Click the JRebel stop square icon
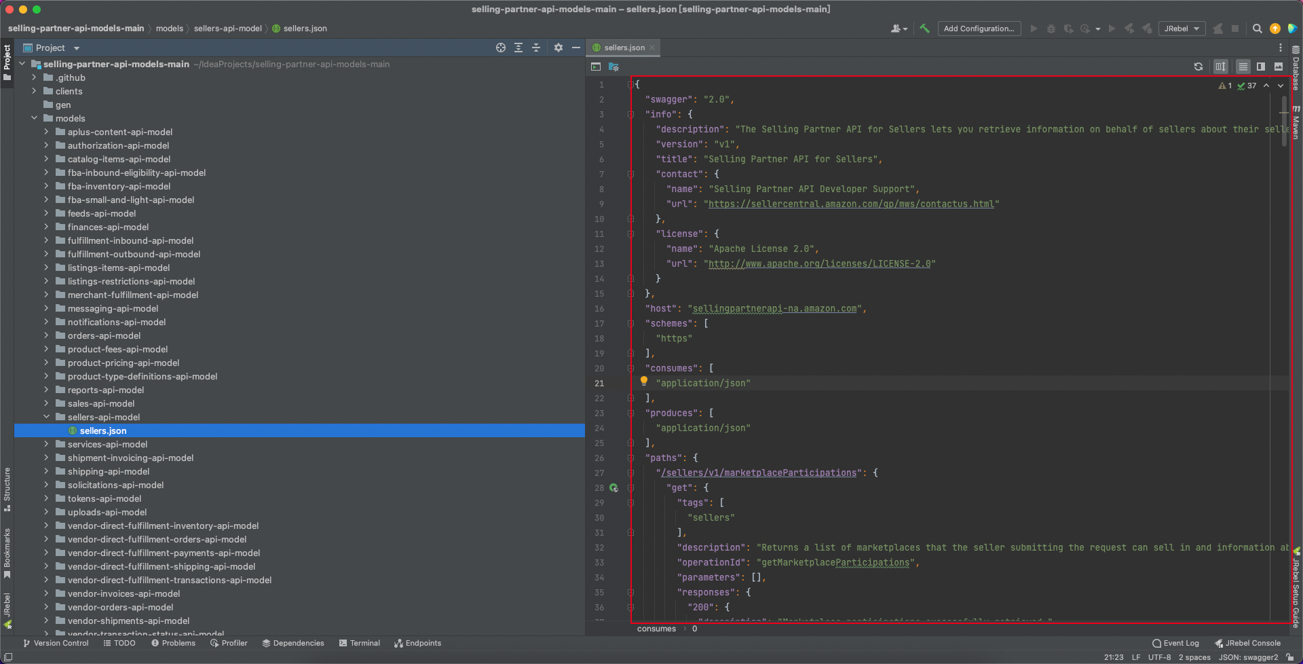Image resolution: width=1303 pixels, height=664 pixels. coord(1235,29)
